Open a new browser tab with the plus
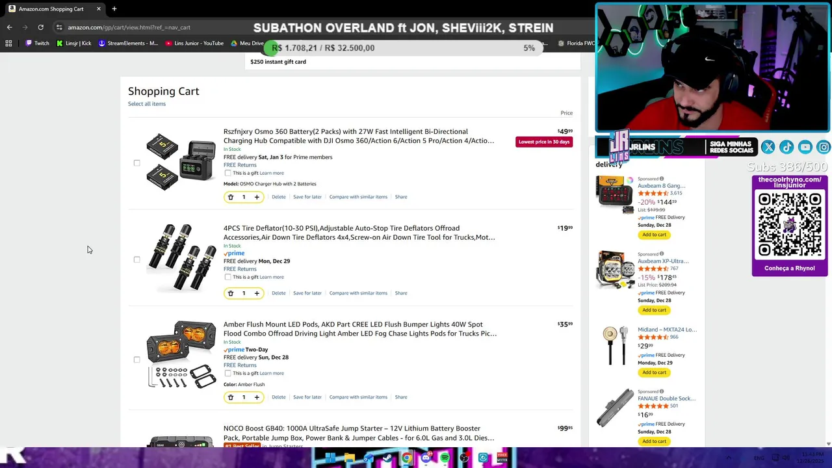 (114, 8)
